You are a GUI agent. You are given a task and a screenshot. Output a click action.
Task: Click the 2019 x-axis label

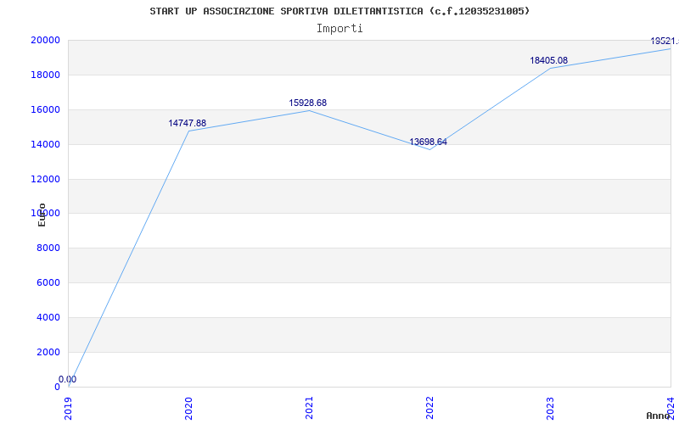click(x=68, y=408)
